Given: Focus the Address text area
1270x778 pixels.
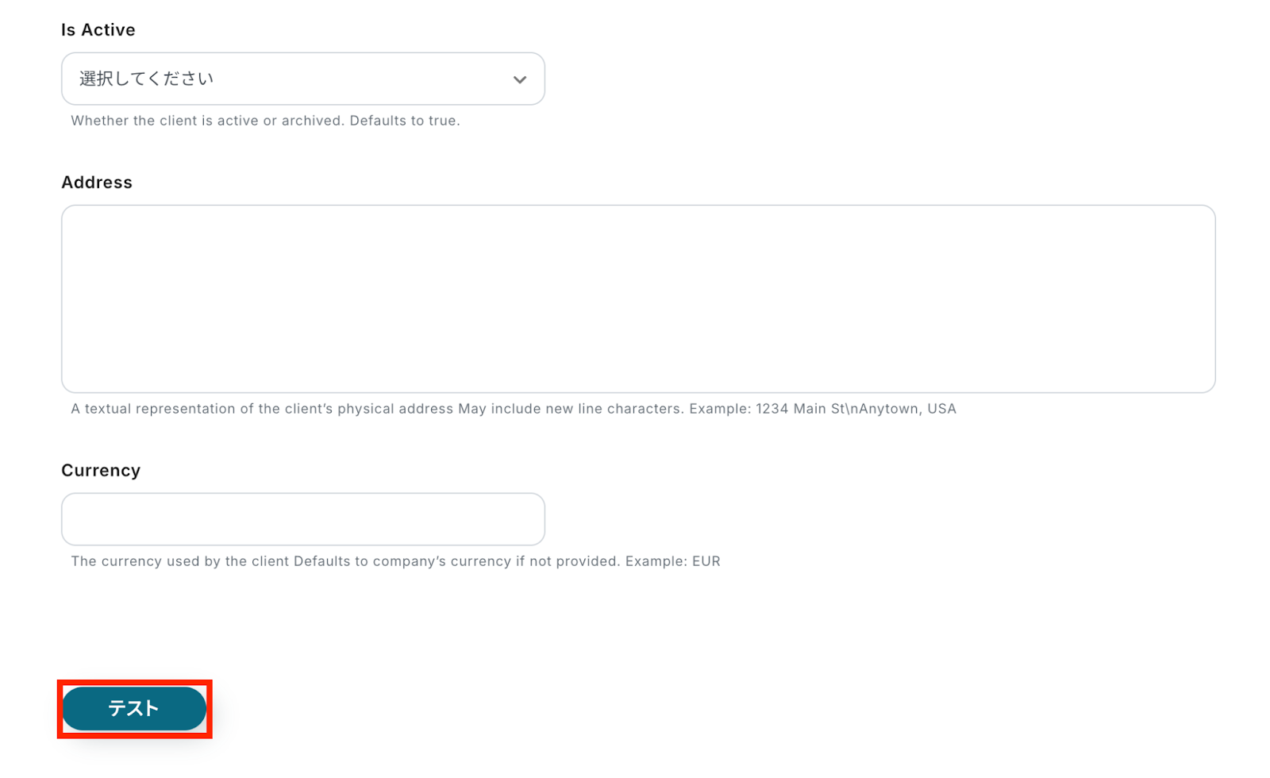Looking at the screenshot, I should click(637, 298).
